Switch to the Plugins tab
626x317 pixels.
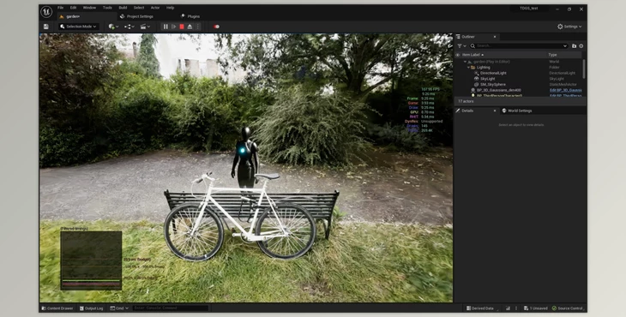(190, 16)
